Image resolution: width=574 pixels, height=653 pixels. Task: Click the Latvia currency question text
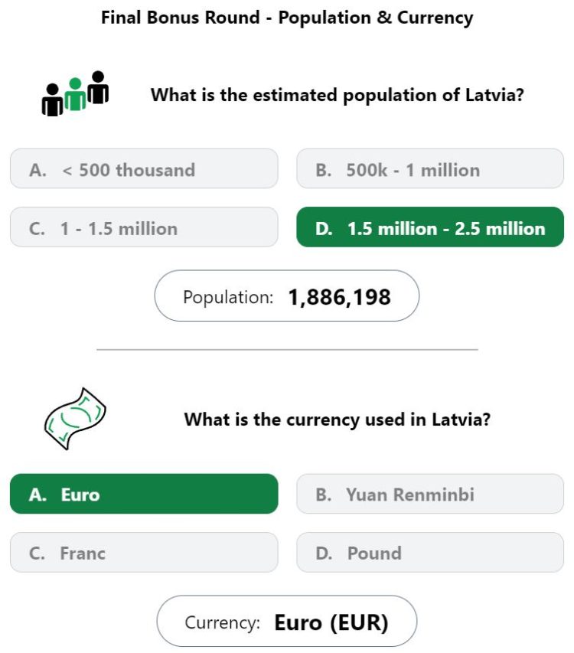click(x=338, y=420)
